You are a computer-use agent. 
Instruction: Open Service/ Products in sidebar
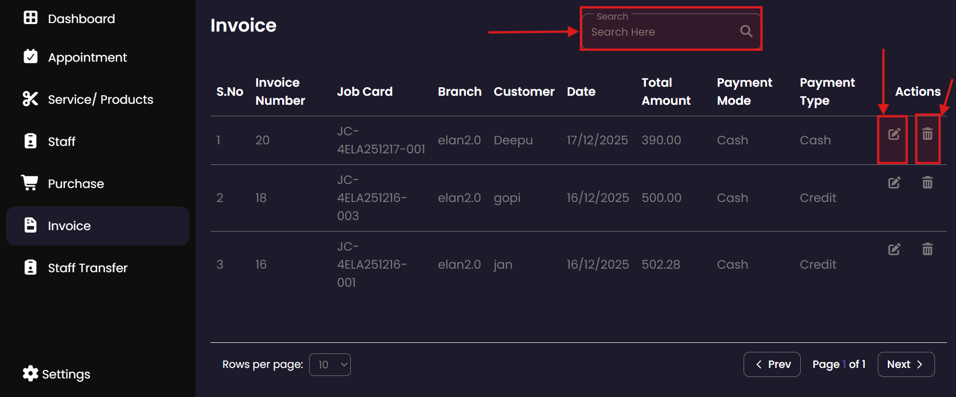pos(100,99)
